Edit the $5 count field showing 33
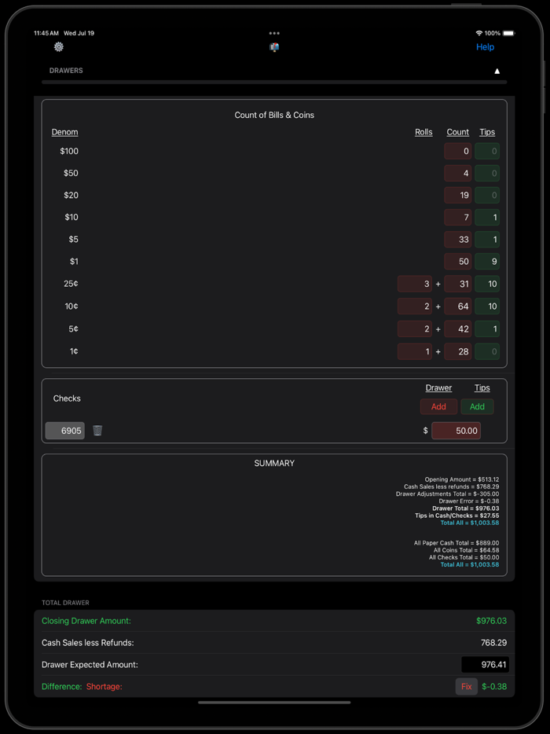Viewport: 550px width, 734px height. coord(458,239)
